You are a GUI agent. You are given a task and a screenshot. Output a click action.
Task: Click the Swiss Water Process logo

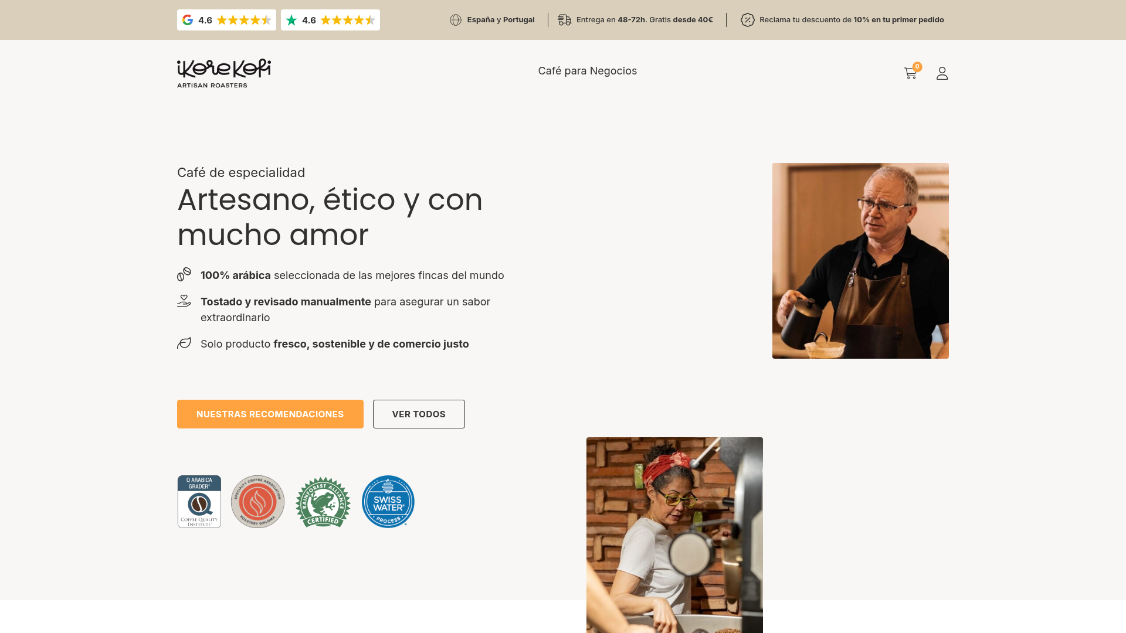[x=388, y=502]
